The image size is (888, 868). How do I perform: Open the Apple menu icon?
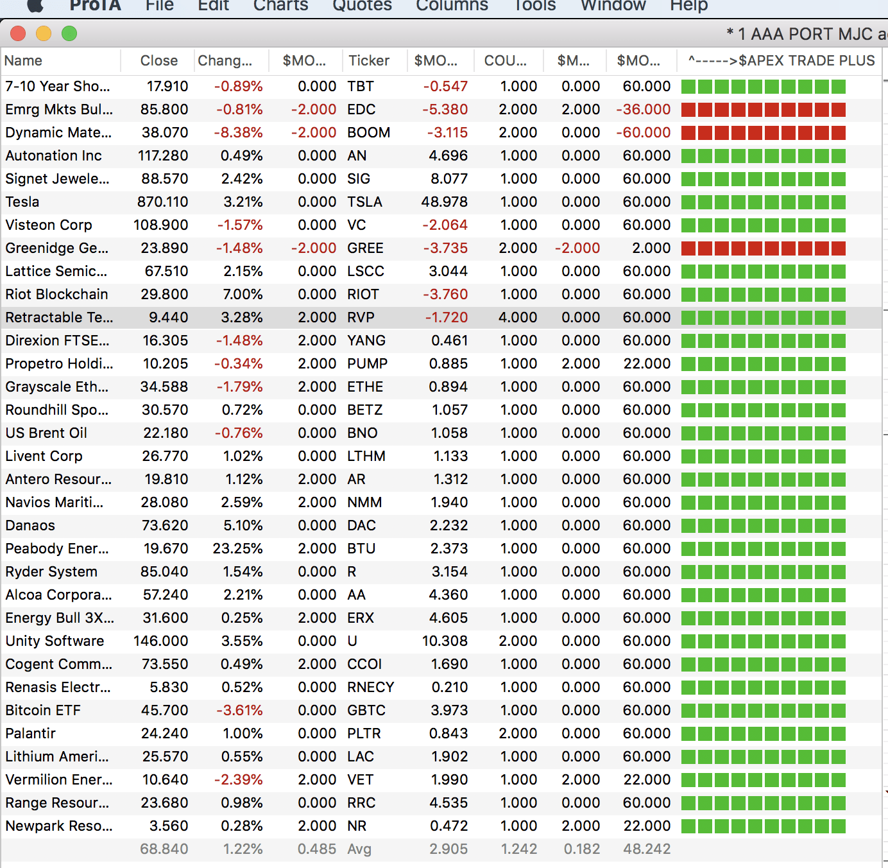point(35,5)
